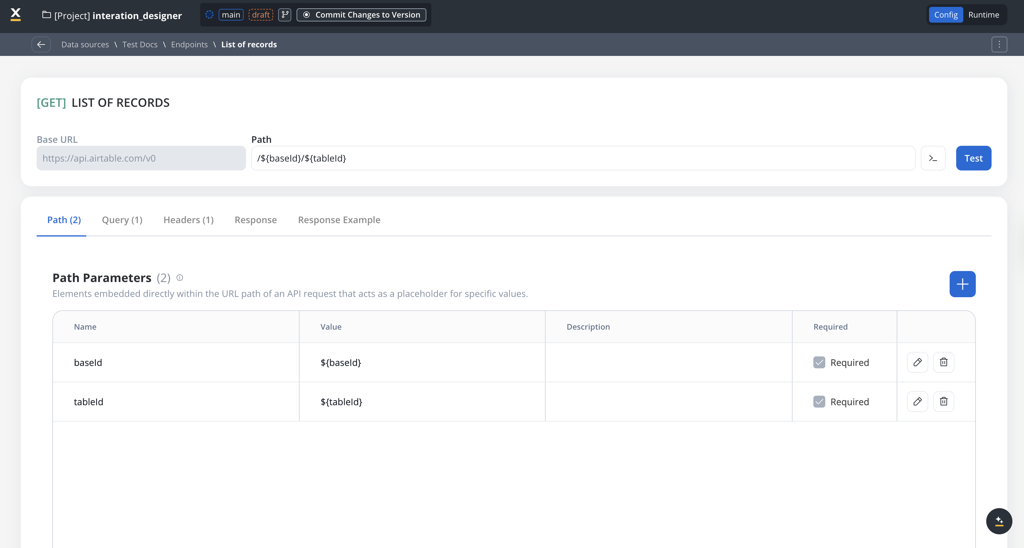Image resolution: width=1024 pixels, height=548 pixels.
Task: Click into the Path input field
Action: click(x=583, y=158)
